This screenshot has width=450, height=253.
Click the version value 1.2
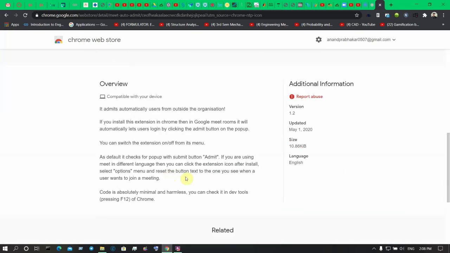point(292,113)
